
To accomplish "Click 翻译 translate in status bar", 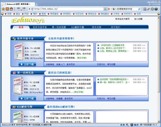I will click(136, 125).
